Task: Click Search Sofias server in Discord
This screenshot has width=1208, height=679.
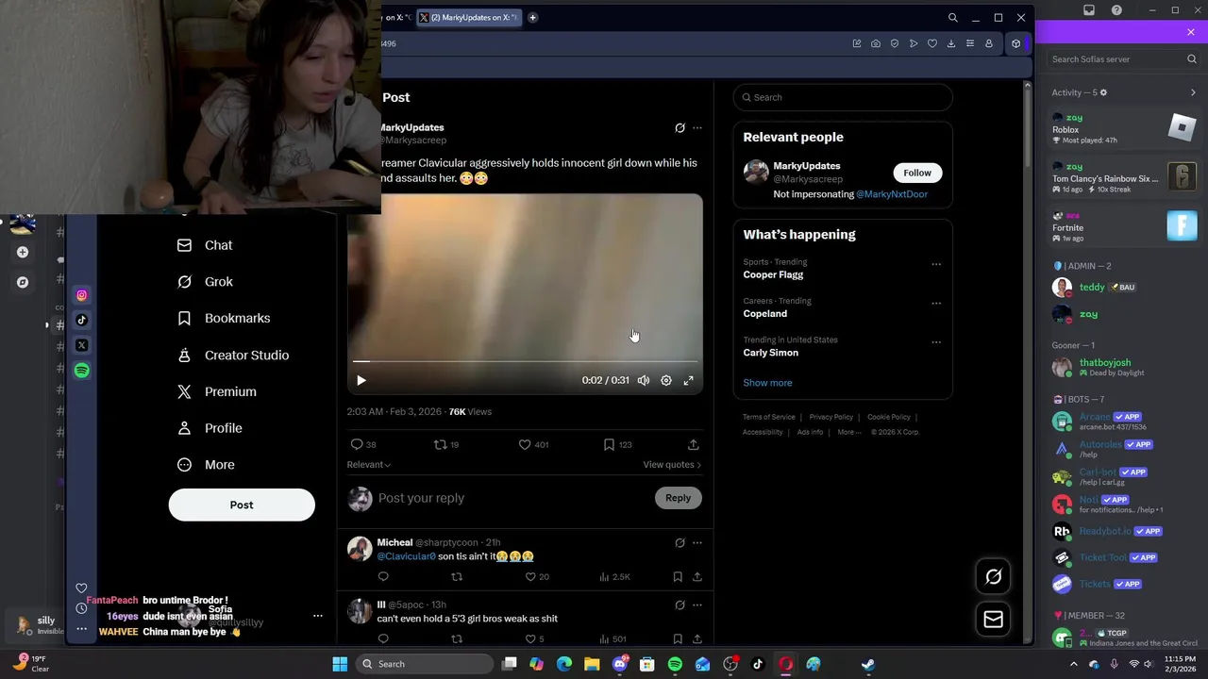Action: coord(1123,58)
